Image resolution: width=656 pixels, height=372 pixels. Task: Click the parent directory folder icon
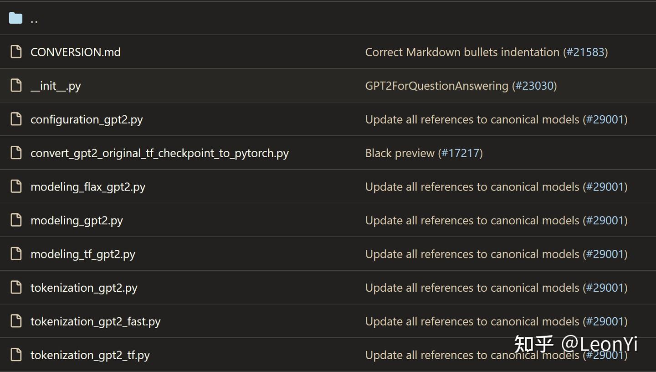coord(15,18)
